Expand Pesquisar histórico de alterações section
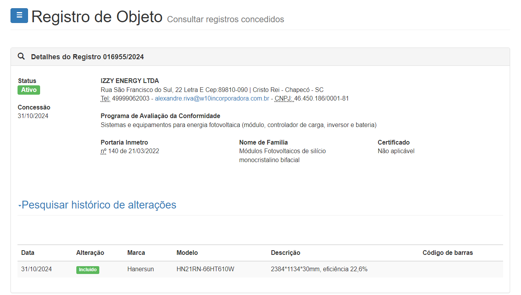 [x=99, y=205]
